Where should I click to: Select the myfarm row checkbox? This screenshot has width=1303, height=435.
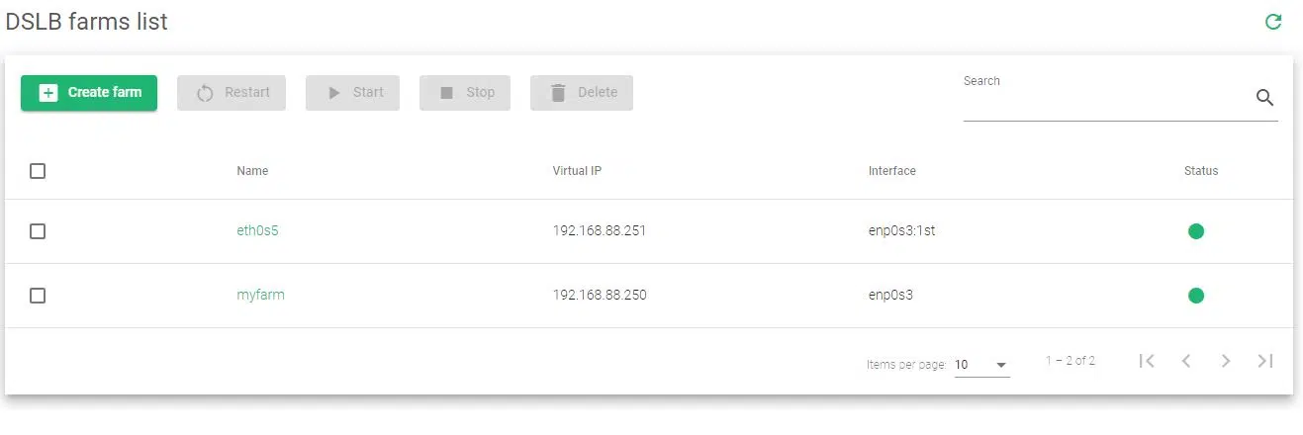[x=38, y=295]
